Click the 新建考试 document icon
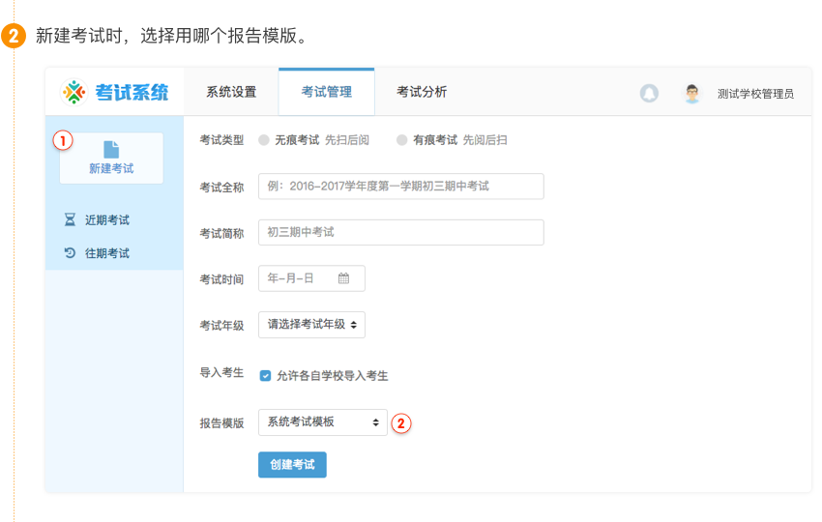 tap(111, 149)
